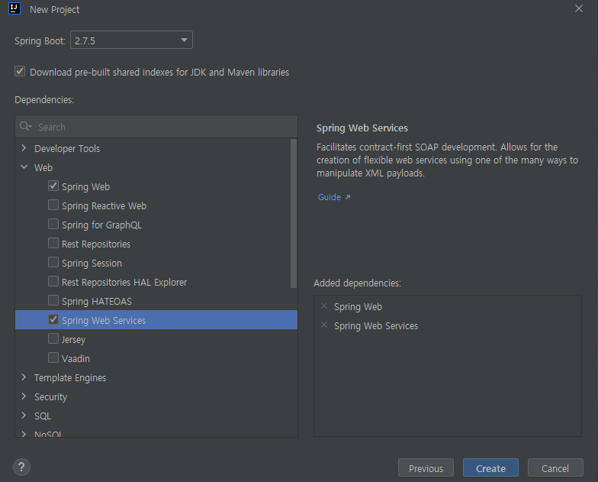Expand the Developer Tools category
Viewport: 598px width, 482px height.
(x=24, y=148)
